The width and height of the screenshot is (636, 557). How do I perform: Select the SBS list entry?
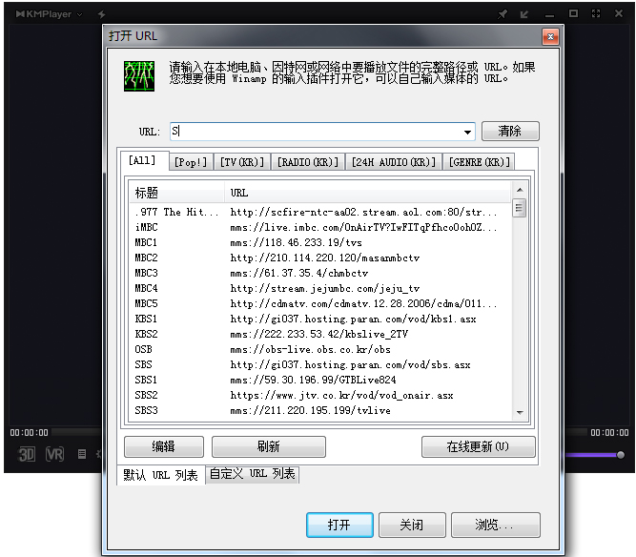[320, 364]
